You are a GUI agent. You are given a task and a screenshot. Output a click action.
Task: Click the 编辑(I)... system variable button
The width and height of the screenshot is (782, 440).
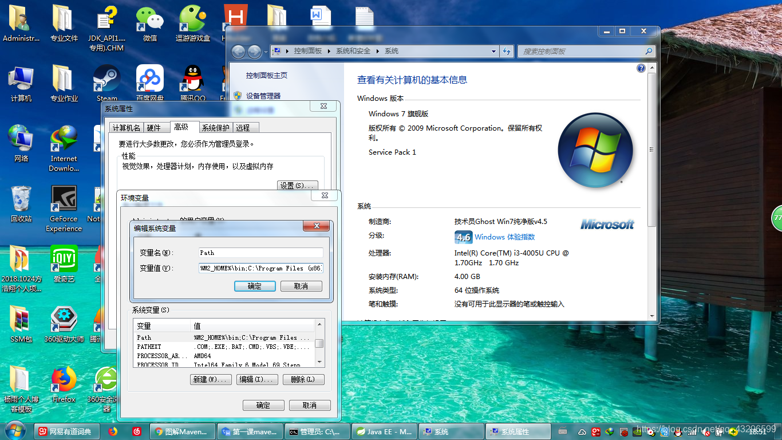[x=258, y=379]
